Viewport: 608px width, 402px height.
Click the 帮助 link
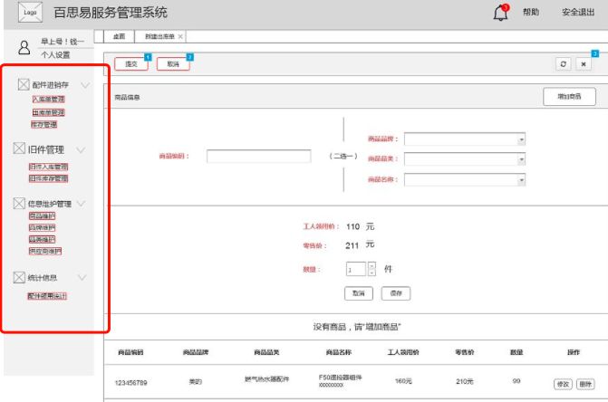[x=531, y=13]
